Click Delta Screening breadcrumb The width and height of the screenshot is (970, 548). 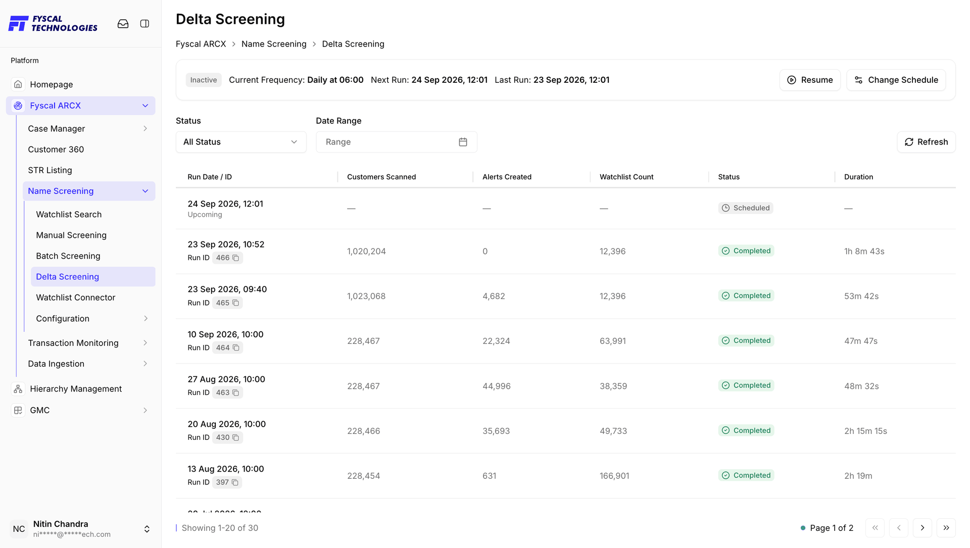click(x=353, y=44)
